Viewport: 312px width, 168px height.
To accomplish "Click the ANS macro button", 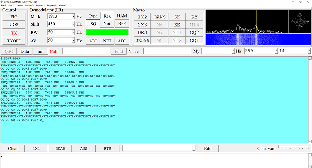I will pos(84,148).
